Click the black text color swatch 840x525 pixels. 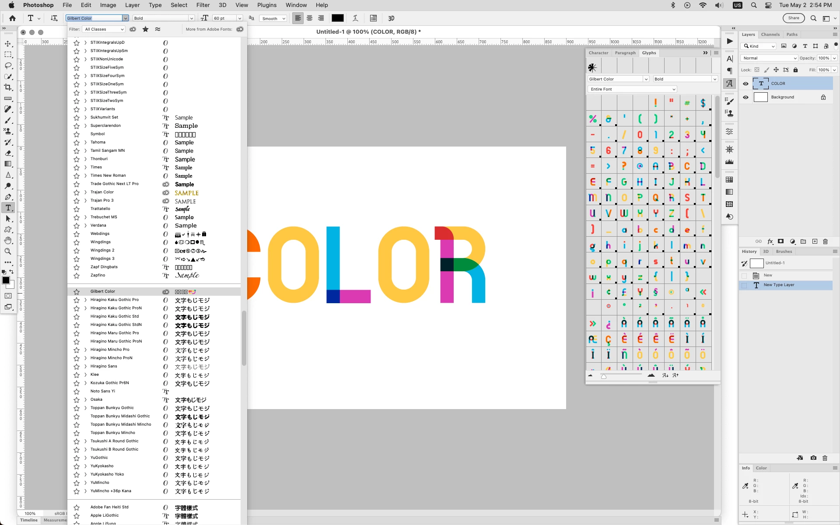click(x=337, y=18)
